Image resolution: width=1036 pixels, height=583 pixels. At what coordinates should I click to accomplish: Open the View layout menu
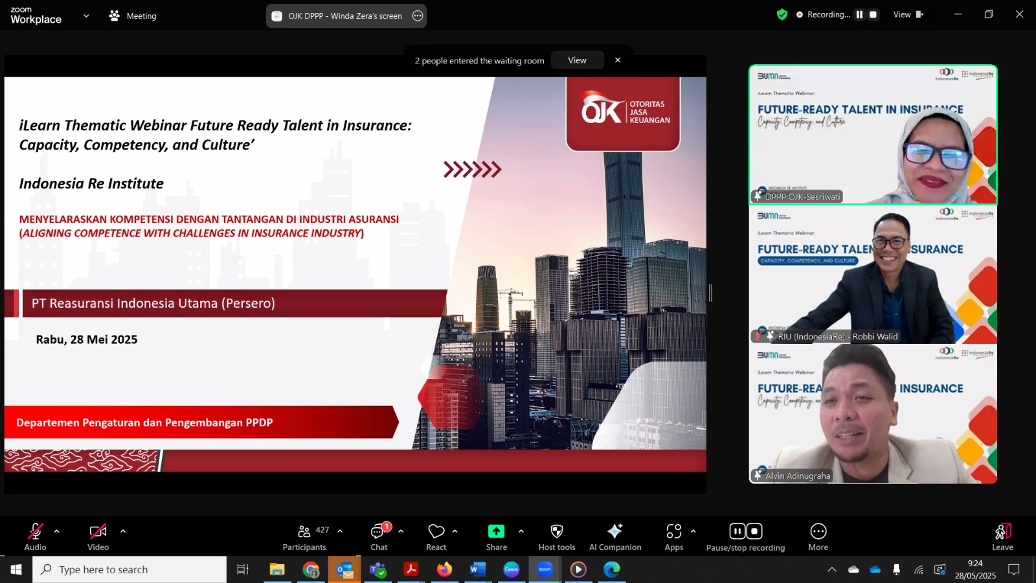908,14
